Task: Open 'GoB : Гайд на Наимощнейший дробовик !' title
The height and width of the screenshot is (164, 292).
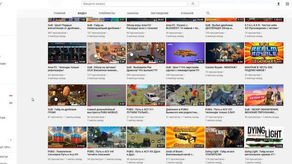Action: (x=104, y=26)
